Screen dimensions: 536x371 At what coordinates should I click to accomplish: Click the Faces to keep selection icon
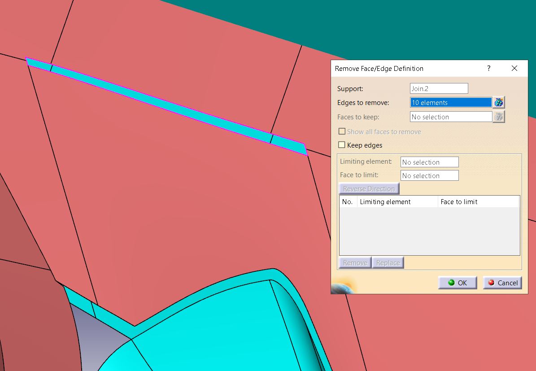[498, 117]
